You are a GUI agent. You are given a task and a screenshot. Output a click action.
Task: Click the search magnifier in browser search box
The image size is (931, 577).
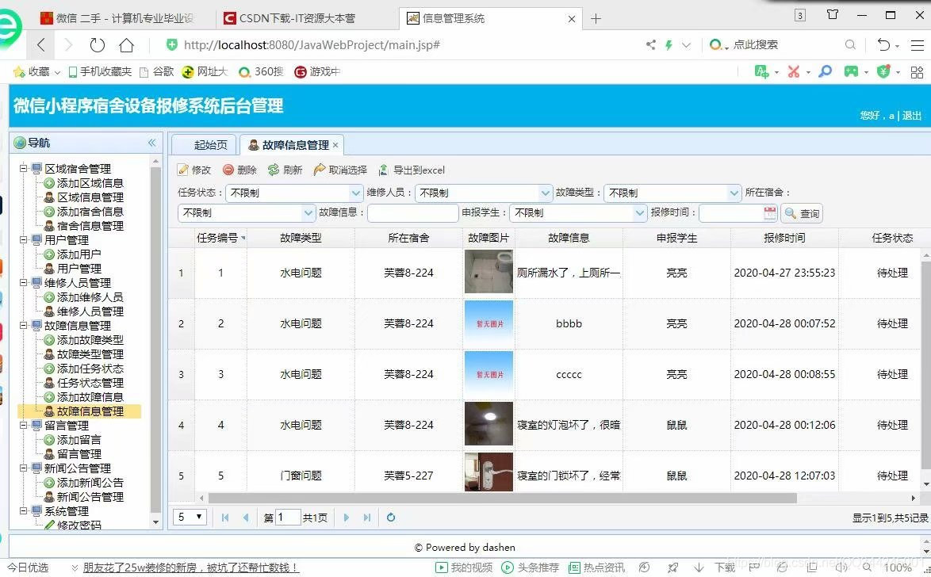(850, 44)
